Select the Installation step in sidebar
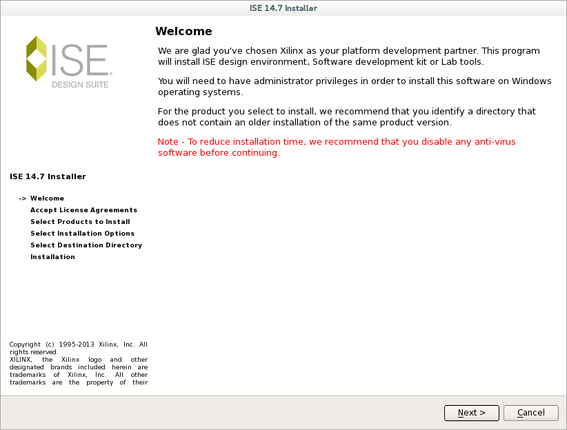 pyautogui.click(x=53, y=257)
